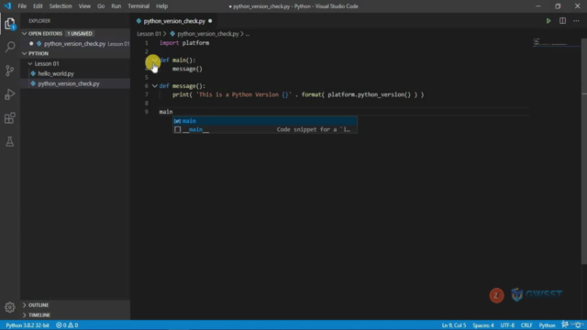Change language mode Python in status bar
This screenshot has height=330, width=587.
pyautogui.click(x=547, y=325)
